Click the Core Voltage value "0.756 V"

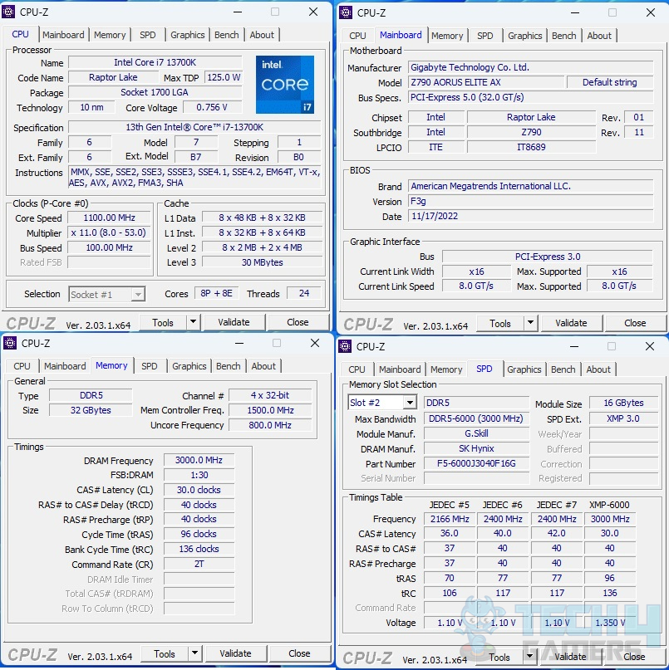coord(212,107)
